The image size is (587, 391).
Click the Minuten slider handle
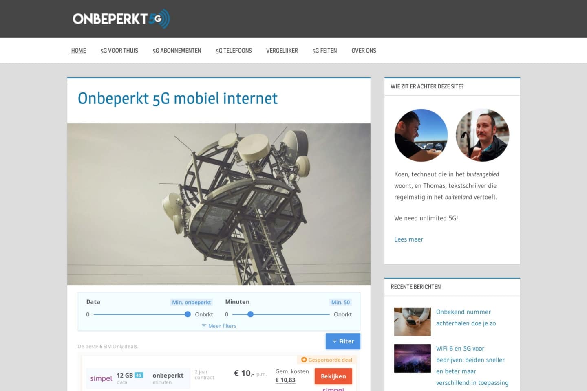coord(251,314)
